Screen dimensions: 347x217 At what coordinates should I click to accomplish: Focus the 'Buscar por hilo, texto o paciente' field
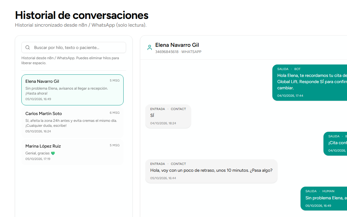[x=74, y=47]
